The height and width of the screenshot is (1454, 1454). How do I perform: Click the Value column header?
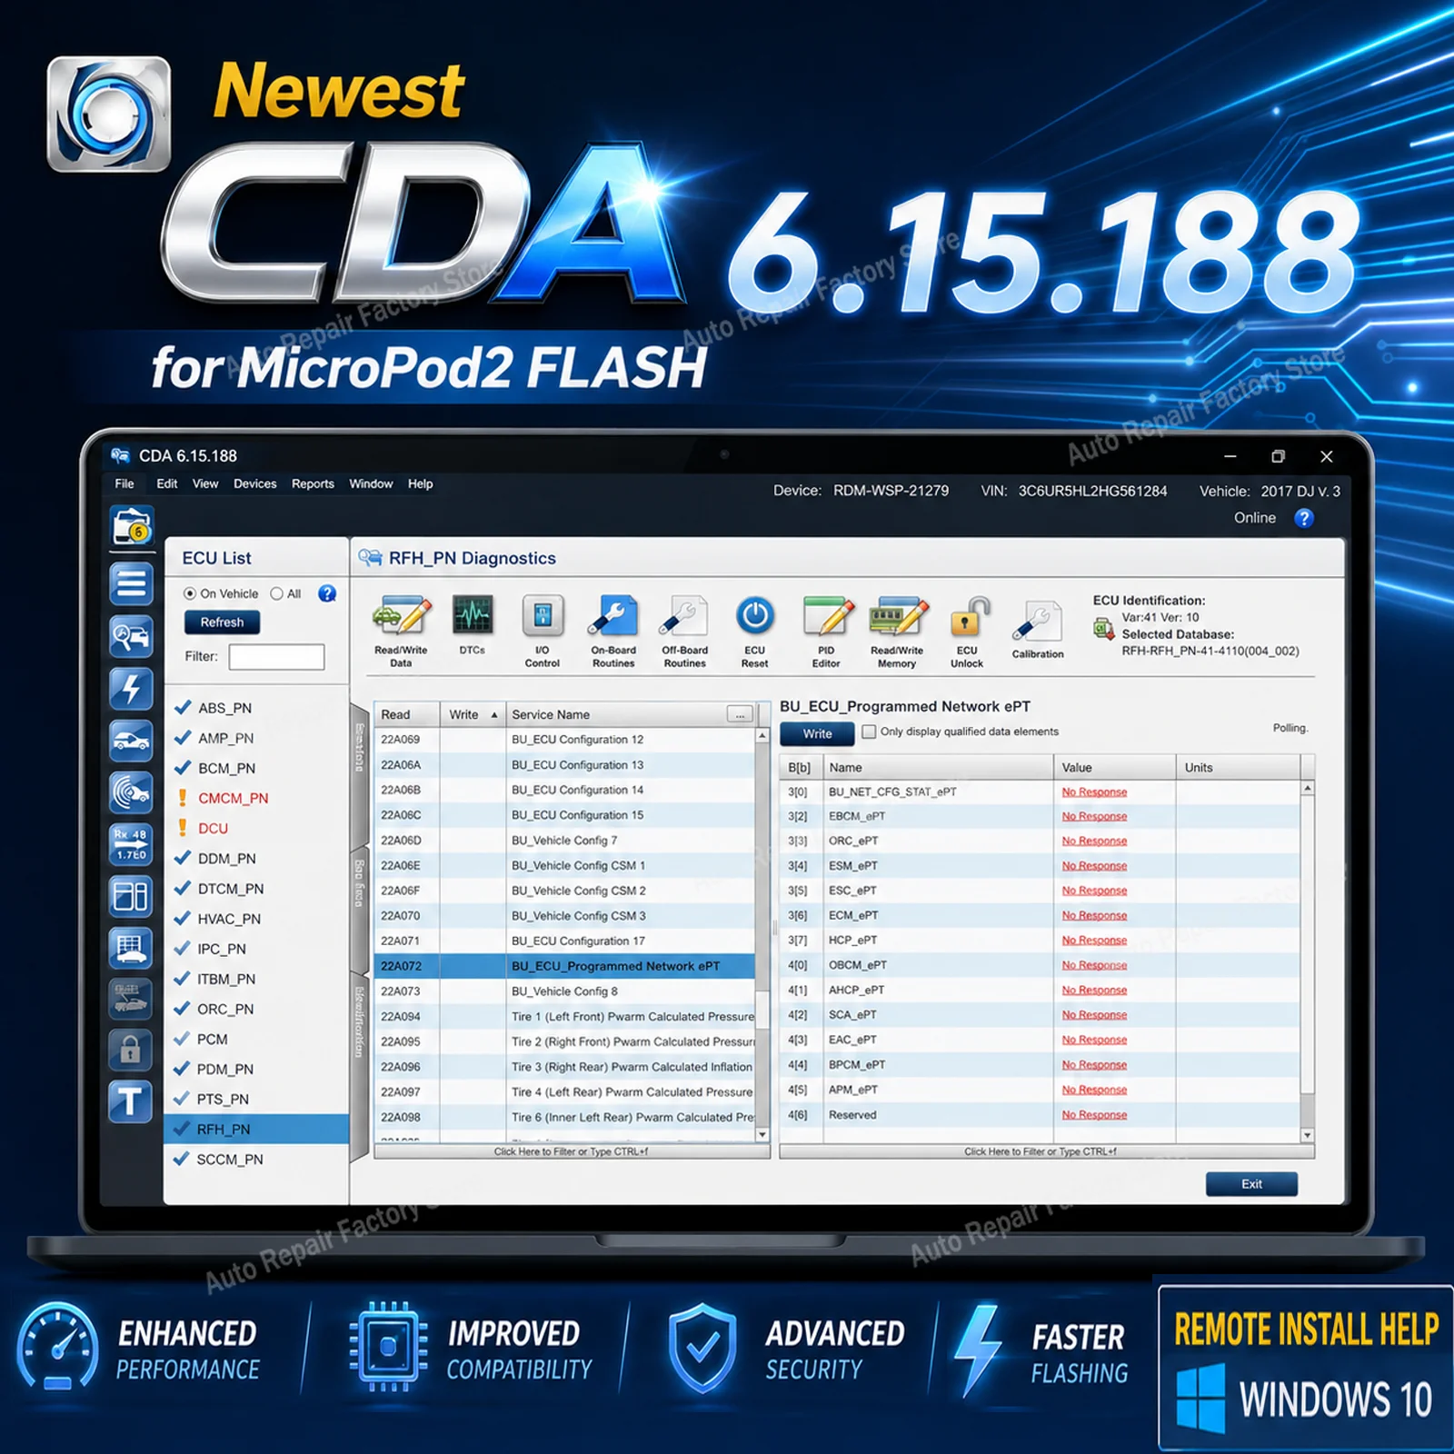(x=1114, y=768)
